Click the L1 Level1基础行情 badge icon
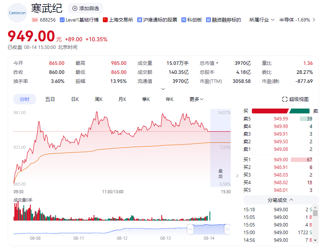Screen dimensions: 321x248 pyautogui.click(x=62, y=20)
